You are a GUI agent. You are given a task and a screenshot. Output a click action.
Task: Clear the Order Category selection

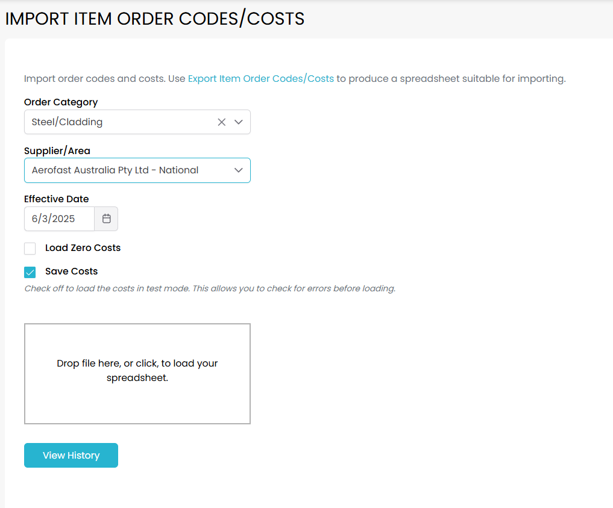222,122
